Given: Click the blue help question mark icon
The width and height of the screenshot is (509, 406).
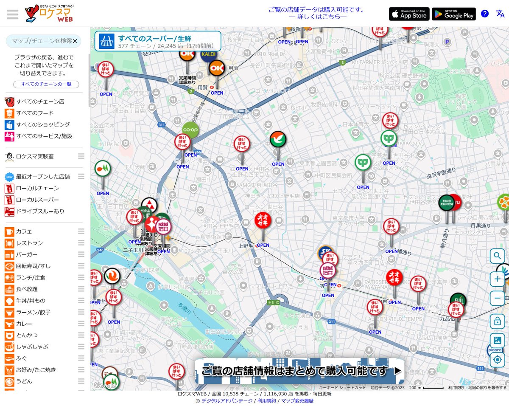Looking at the screenshot, I should click(485, 14).
